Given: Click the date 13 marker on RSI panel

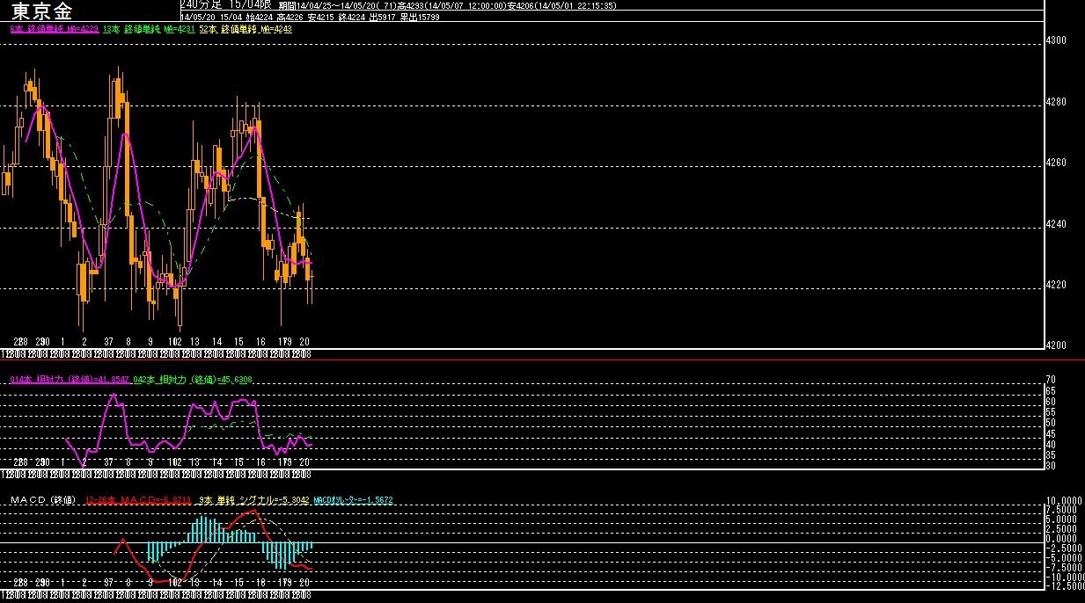Looking at the screenshot, I should tap(194, 461).
